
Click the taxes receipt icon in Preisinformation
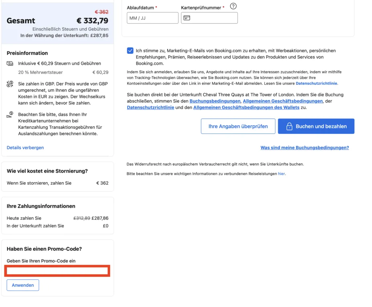click(x=10, y=63)
